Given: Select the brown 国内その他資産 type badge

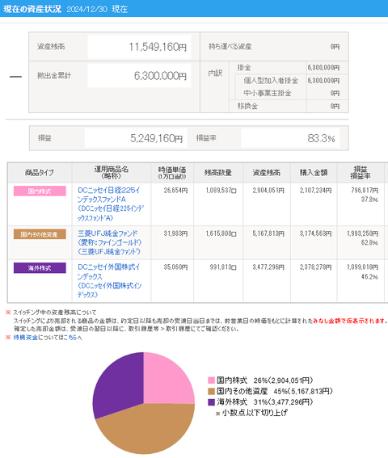Looking at the screenshot, I should (40, 234).
